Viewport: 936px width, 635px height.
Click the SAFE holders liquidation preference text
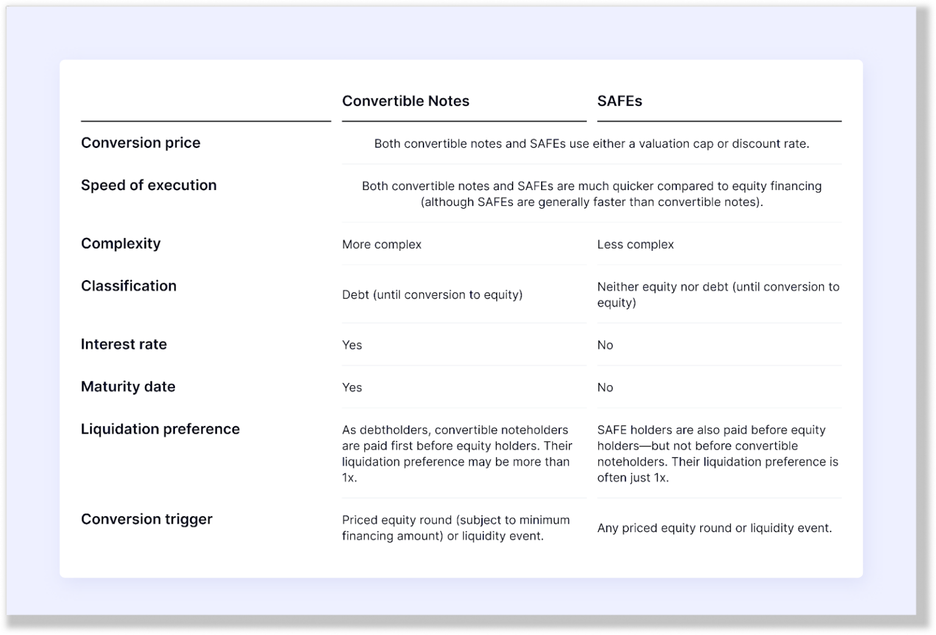pyautogui.click(x=717, y=454)
